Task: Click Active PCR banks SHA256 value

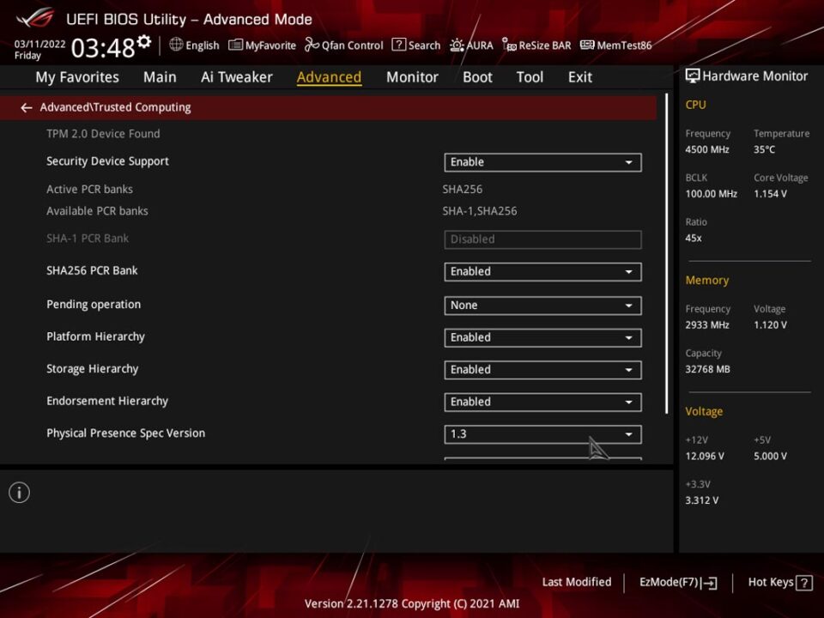Action: [463, 189]
